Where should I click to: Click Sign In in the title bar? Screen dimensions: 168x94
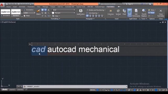pyautogui.click(x=129, y=4)
